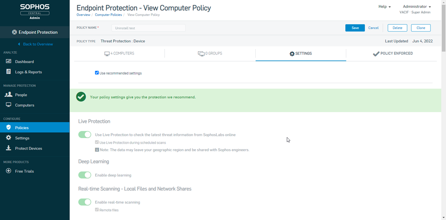Image resolution: width=446 pixels, height=220 pixels.
Task: Toggle Use Live Protection during scheduled scans
Action: [x=97, y=142]
